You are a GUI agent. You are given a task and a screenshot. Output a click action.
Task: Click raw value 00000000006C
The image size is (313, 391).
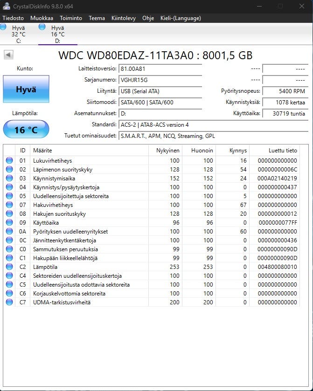click(x=277, y=169)
